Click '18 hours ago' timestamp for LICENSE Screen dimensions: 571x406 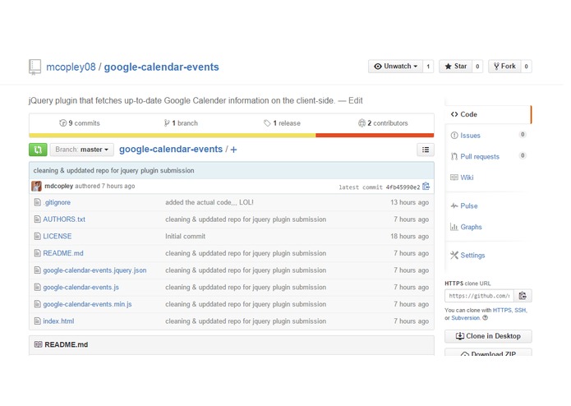409,236
